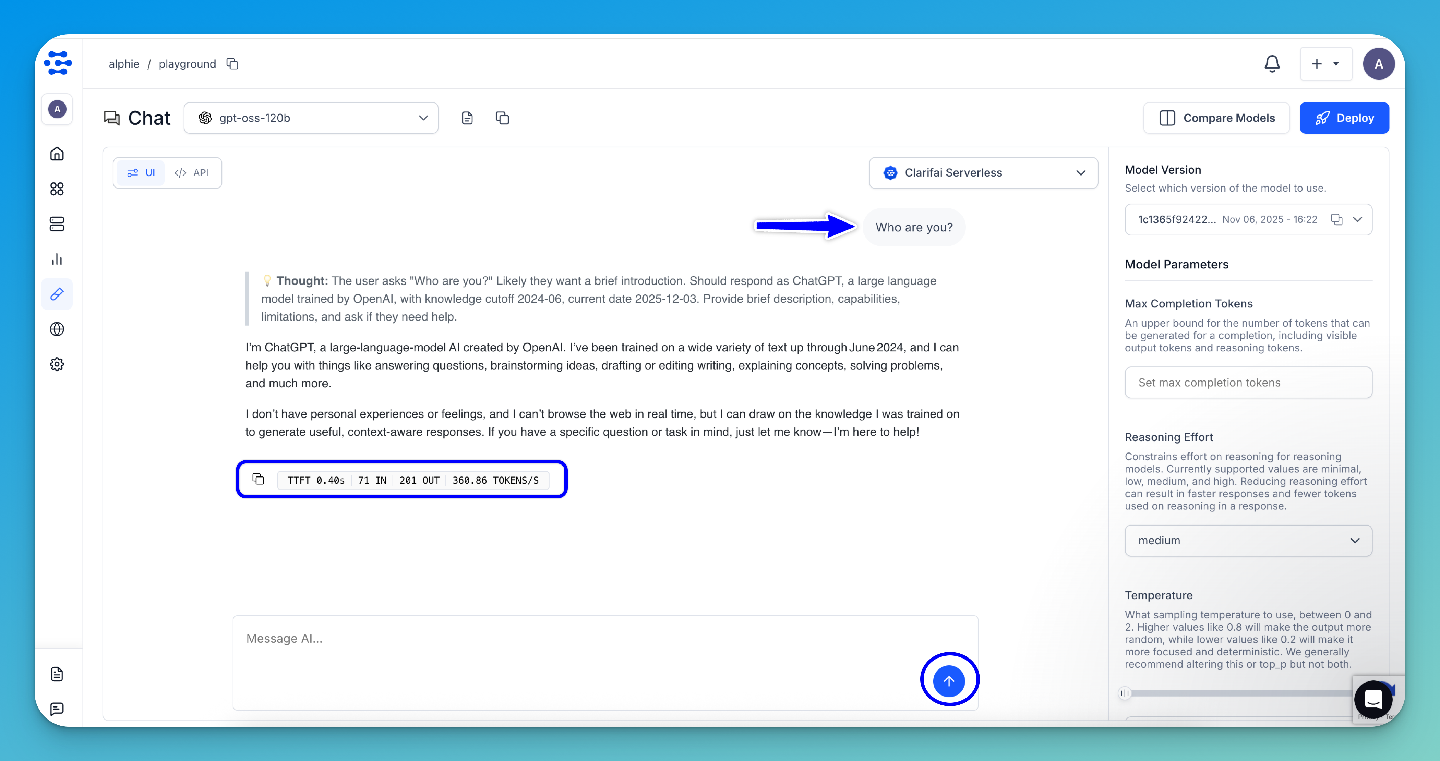
Task: Open the home icon in sidebar
Action: (x=57, y=154)
